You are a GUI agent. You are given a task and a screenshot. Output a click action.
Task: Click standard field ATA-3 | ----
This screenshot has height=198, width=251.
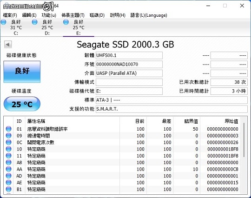coord(172,100)
